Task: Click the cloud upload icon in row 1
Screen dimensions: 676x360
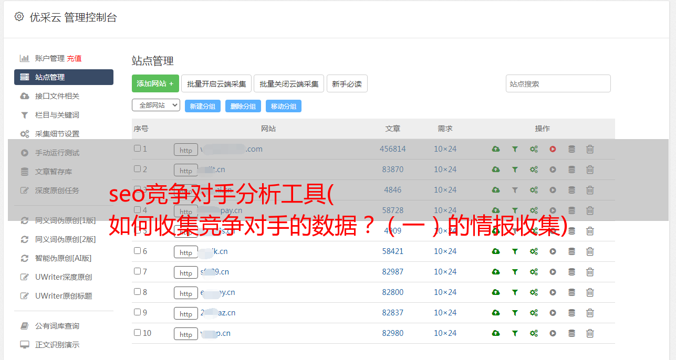Action: (496, 149)
